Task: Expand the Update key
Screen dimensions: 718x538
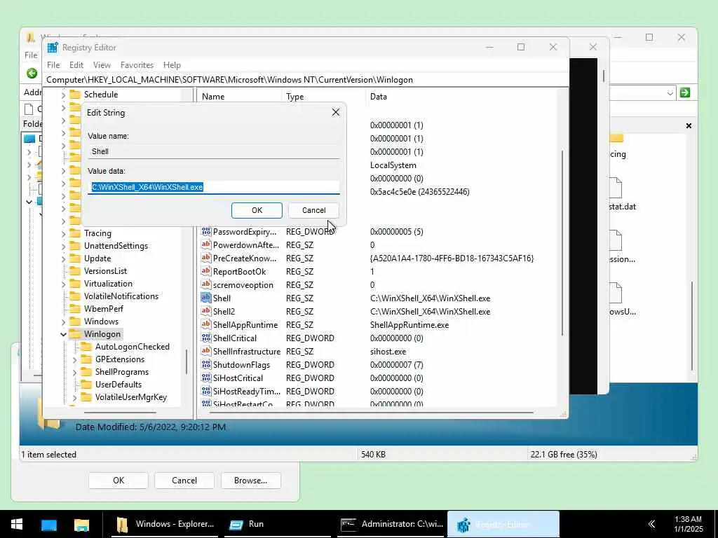Action: coord(63,258)
